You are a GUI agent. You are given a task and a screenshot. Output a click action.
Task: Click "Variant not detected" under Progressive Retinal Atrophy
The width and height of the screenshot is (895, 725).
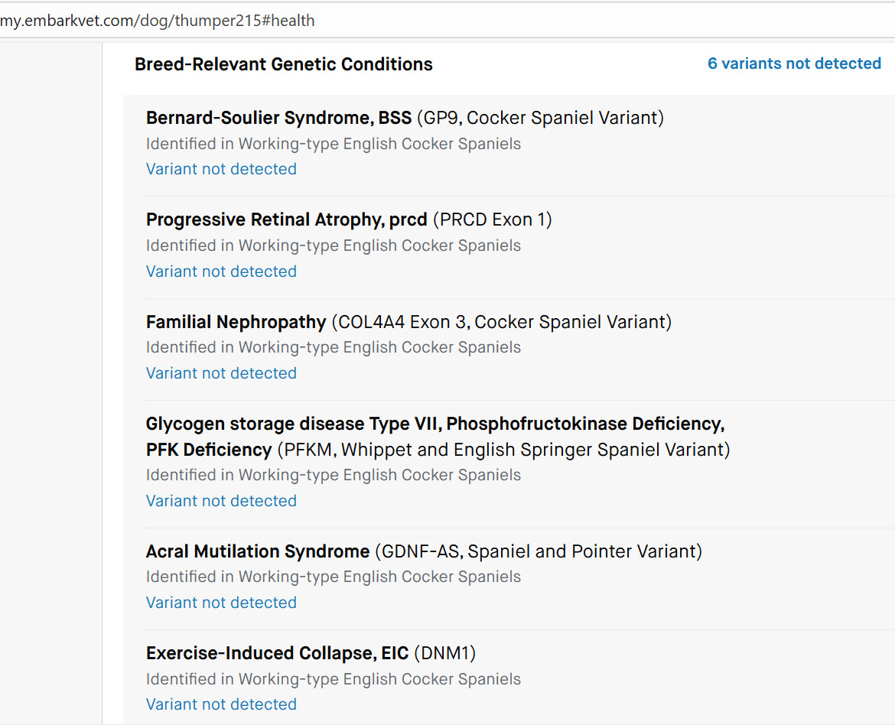coord(221,271)
